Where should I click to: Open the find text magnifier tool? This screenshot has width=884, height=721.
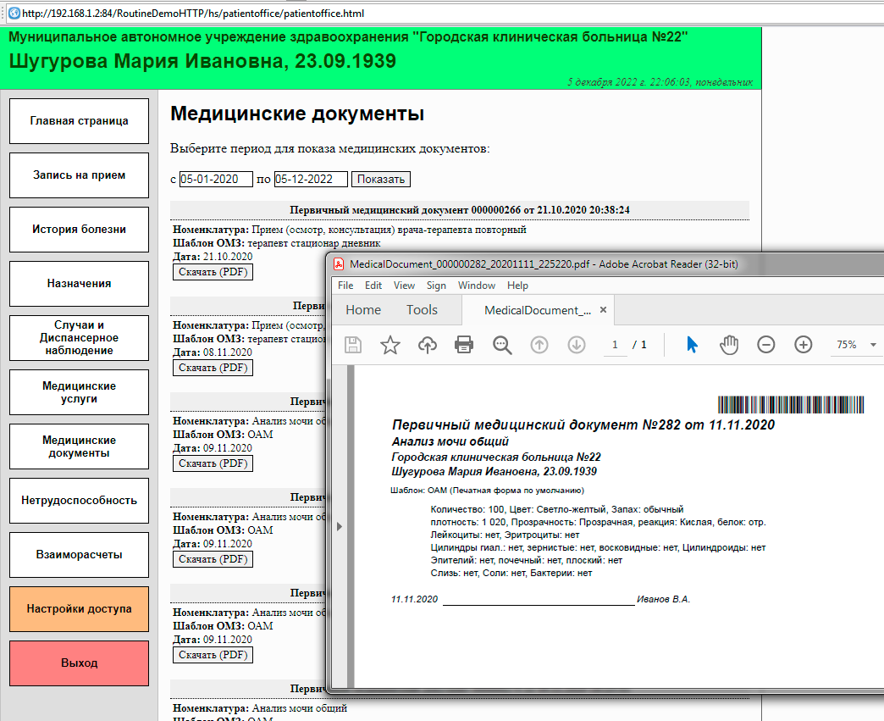pyautogui.click(x=502, y=345)
